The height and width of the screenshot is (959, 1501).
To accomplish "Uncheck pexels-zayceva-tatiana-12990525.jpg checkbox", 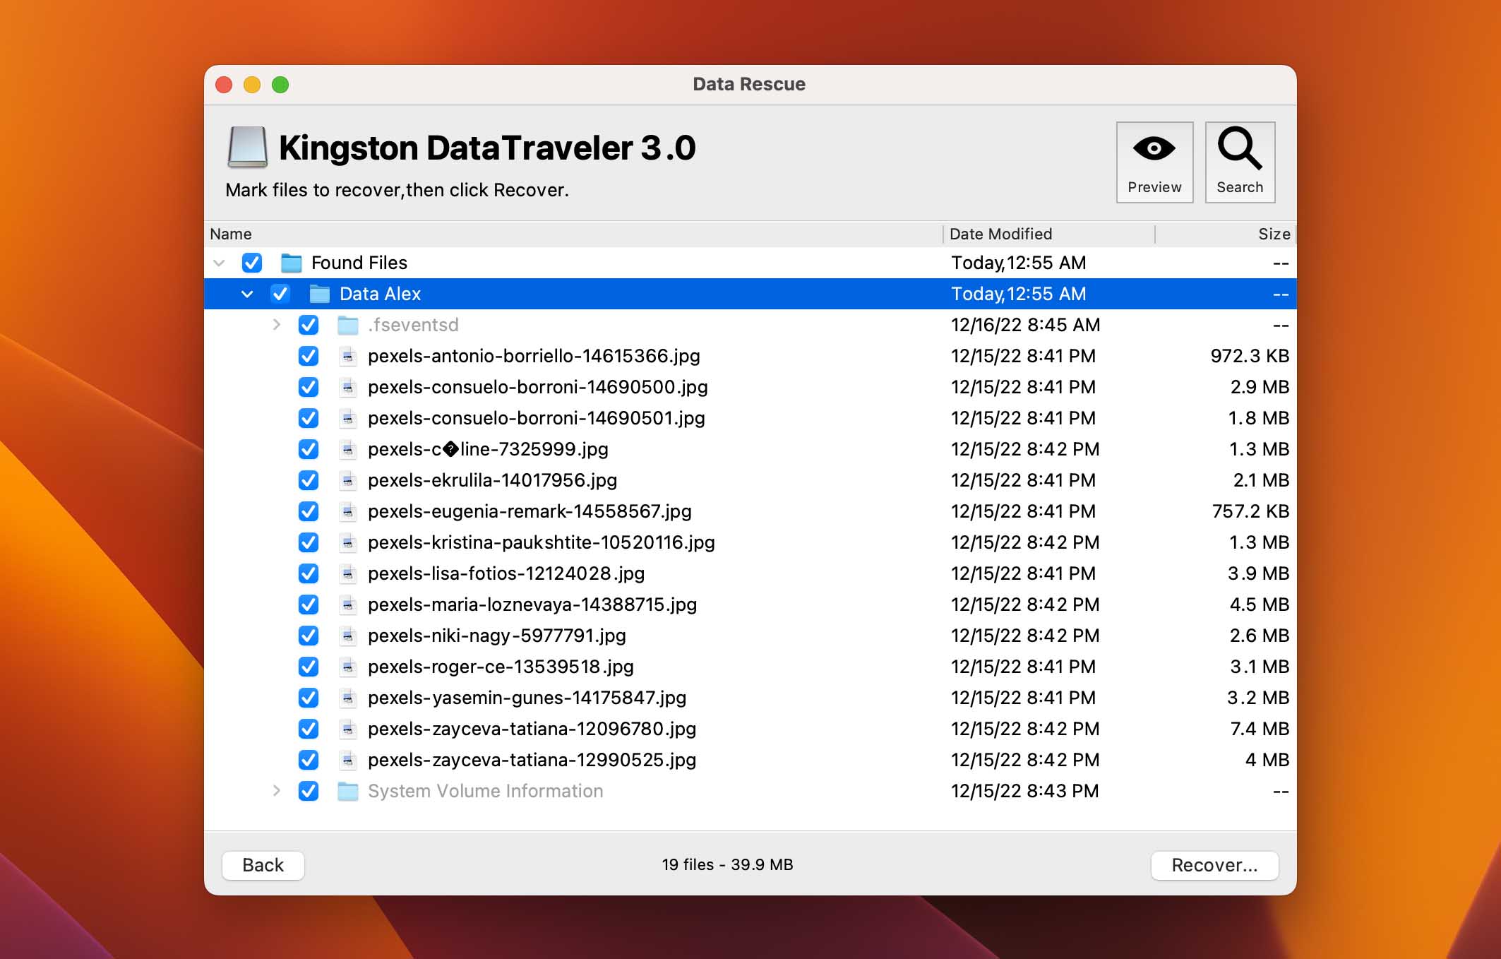I will [x=309, y=761].
